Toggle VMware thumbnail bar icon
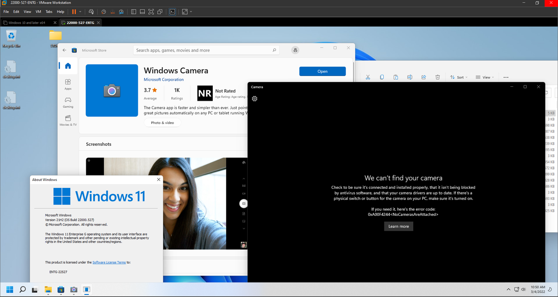Image resolution: width=558 pixels, height=297 pixels. (142, 12)
